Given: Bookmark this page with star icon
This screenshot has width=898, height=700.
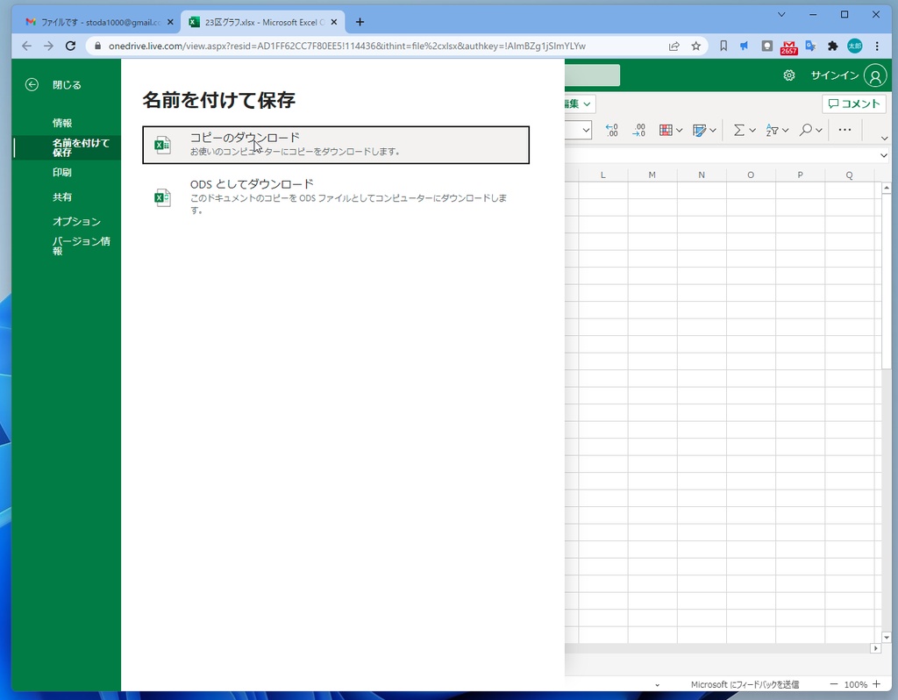Looking at the screenshot, I should [695, 46].
